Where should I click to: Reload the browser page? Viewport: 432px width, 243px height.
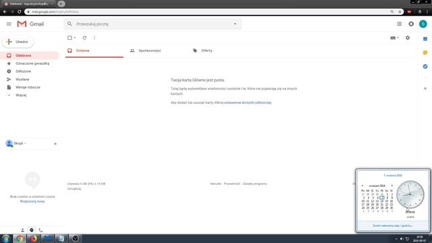pyautogui.click(x=20, y=12)
